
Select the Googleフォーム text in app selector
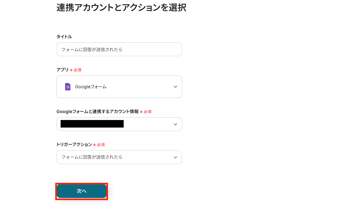(x=91, y=87)
